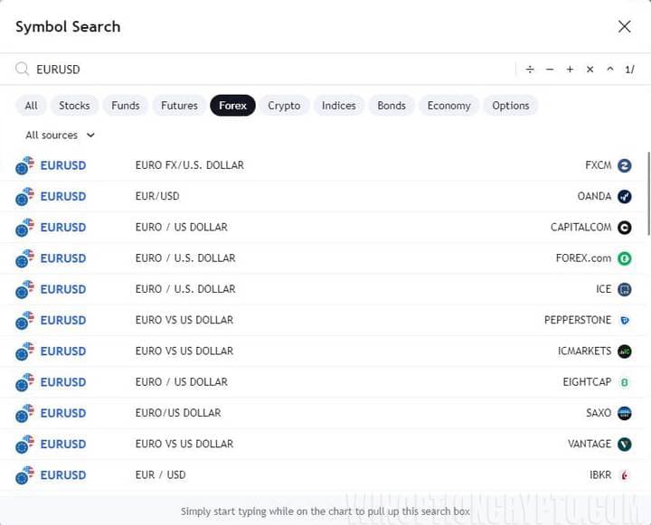Click the PEPPERSTONE broker logo icon
The image size is (651, 525).
tap(624, 320)
